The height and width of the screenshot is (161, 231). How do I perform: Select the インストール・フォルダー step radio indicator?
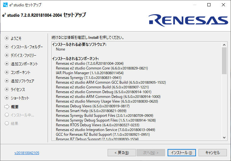pos(7,47)
